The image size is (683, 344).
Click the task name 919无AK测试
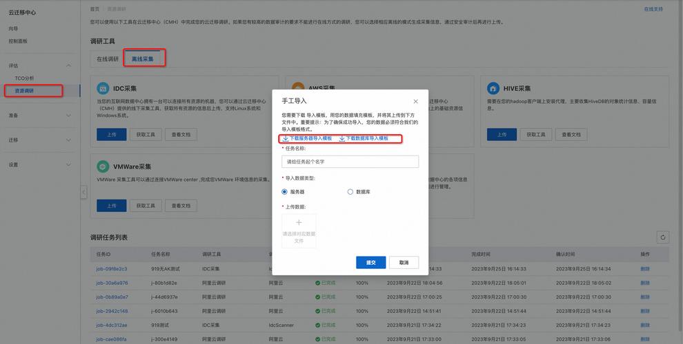(166, 269)
